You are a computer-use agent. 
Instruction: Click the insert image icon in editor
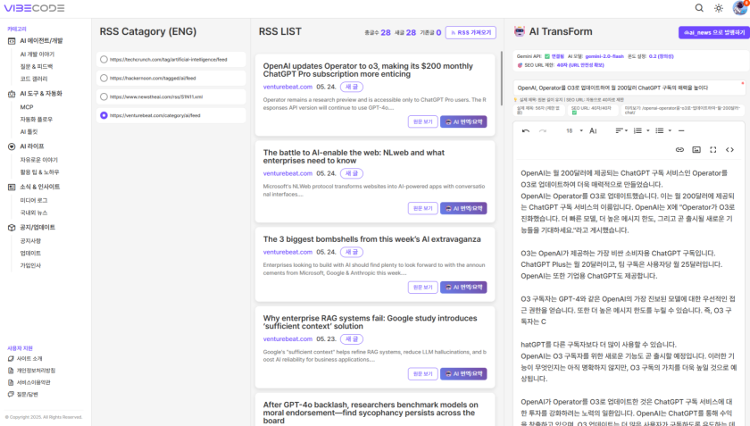coord(696,150)
